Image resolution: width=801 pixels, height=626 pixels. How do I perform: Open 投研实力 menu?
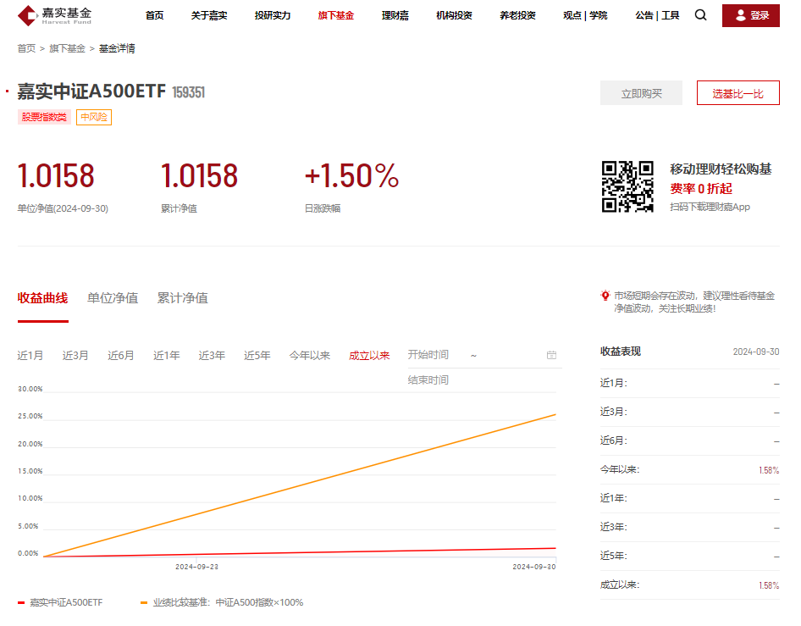tap(273, 15)
